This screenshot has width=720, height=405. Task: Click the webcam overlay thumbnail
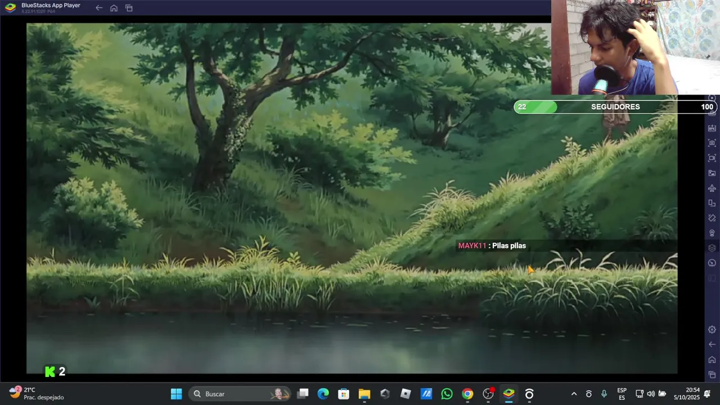(x=636, y=47)
